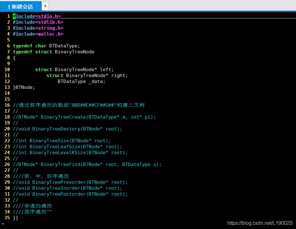The height and width of the screenshot is (229, 296).
Task: Click closing '}}' on line 35
Action: click(x=16, y=218)
